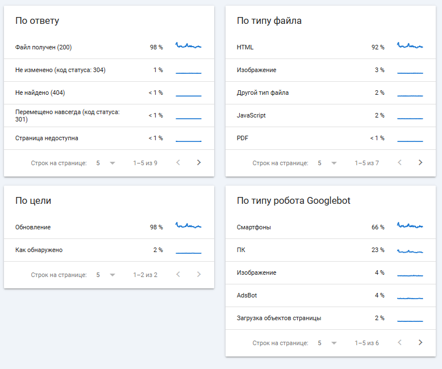Viewport: 442px width, 369px height.
Task: Click previous page arrow in По цели card
Action: (x=178, y=275)
